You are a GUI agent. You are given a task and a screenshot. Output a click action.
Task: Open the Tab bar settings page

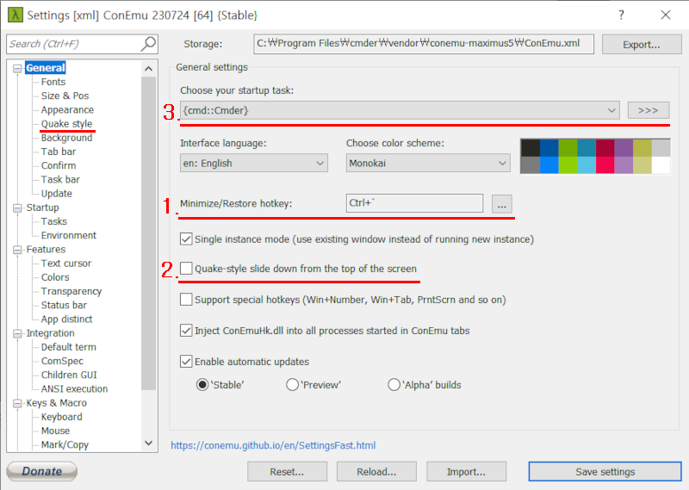(x=59, y=152)
